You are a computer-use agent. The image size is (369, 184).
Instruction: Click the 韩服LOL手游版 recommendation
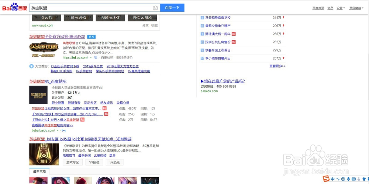(61, 71)
